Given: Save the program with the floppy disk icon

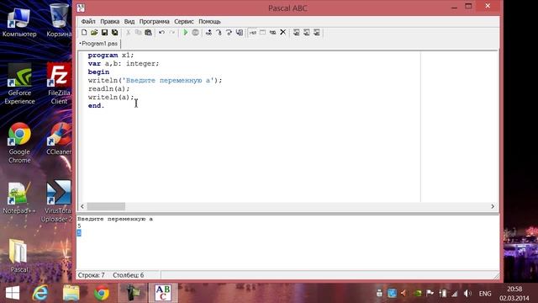Looking at the screenshot, I should pos(104,32).
